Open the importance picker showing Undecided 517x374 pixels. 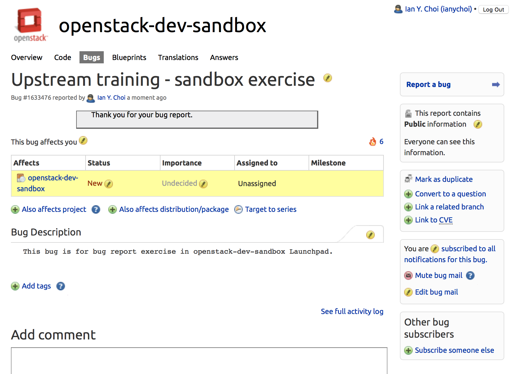click(x=179, y=183)
